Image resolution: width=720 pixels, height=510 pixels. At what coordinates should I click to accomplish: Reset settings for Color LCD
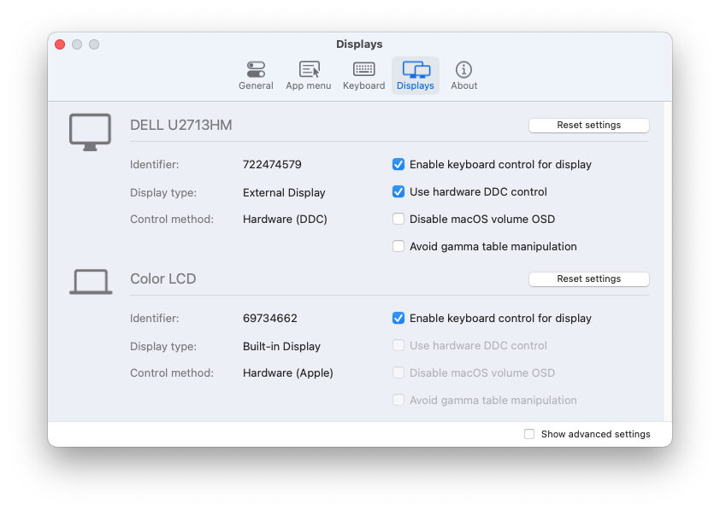pyautogui.click(x=588, y=278)
